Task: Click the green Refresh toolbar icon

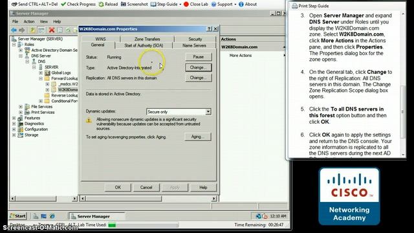Action: (68, 30)
